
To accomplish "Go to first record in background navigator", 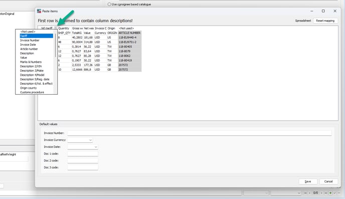I will click(305, 193).
